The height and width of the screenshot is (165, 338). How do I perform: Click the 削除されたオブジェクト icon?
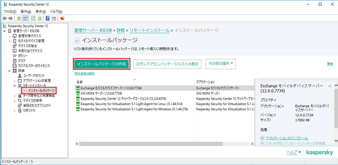(x=19, y=106)
